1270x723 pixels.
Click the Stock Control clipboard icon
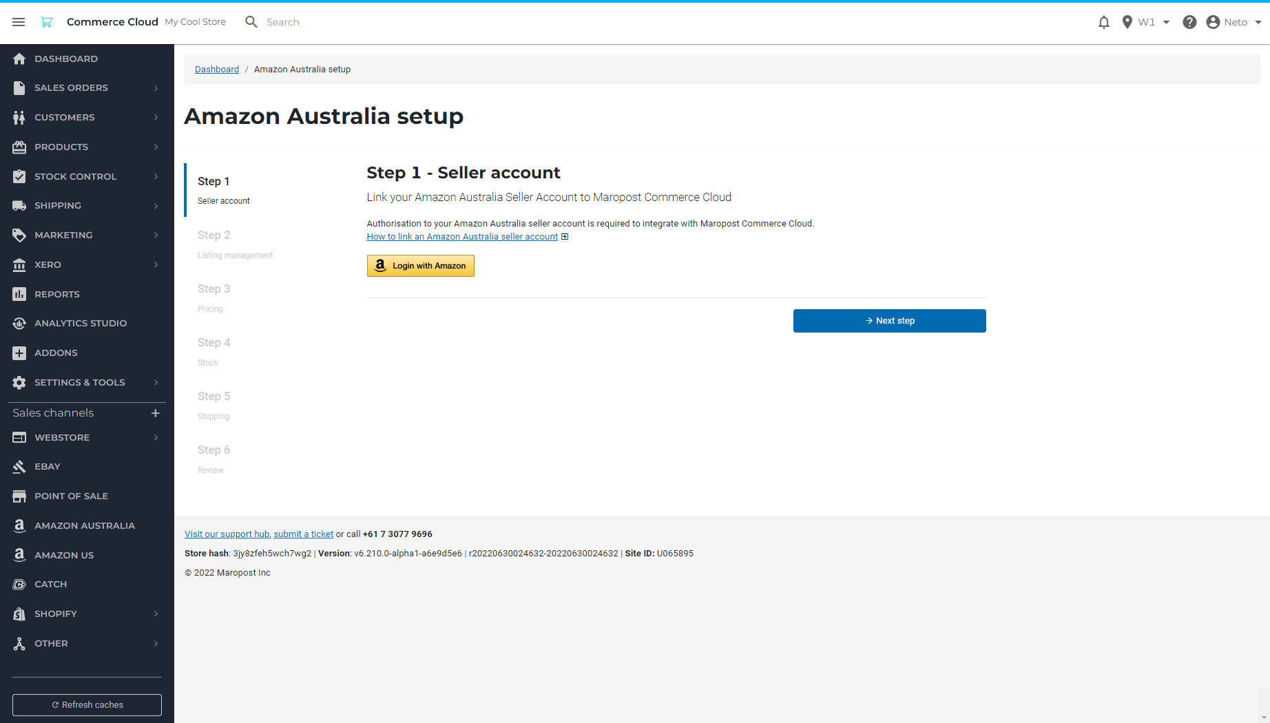19,176
